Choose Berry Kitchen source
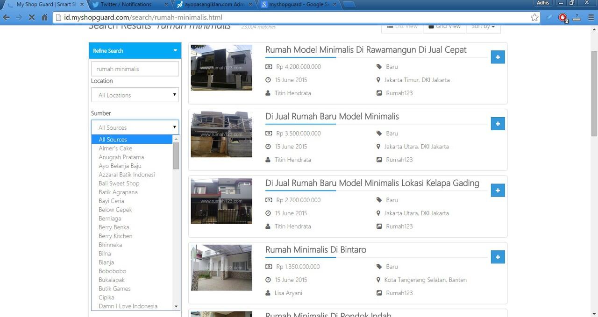Viewport: 598px width, 317px height. tap(132, 236)
